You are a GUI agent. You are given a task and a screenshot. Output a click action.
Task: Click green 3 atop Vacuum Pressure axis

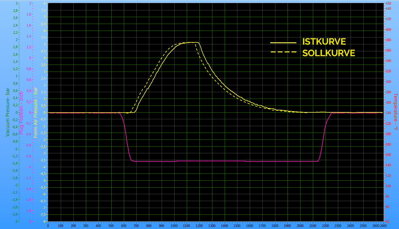click(16, 3)
